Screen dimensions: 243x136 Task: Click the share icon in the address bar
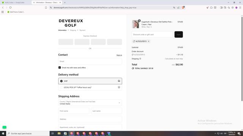178,8
